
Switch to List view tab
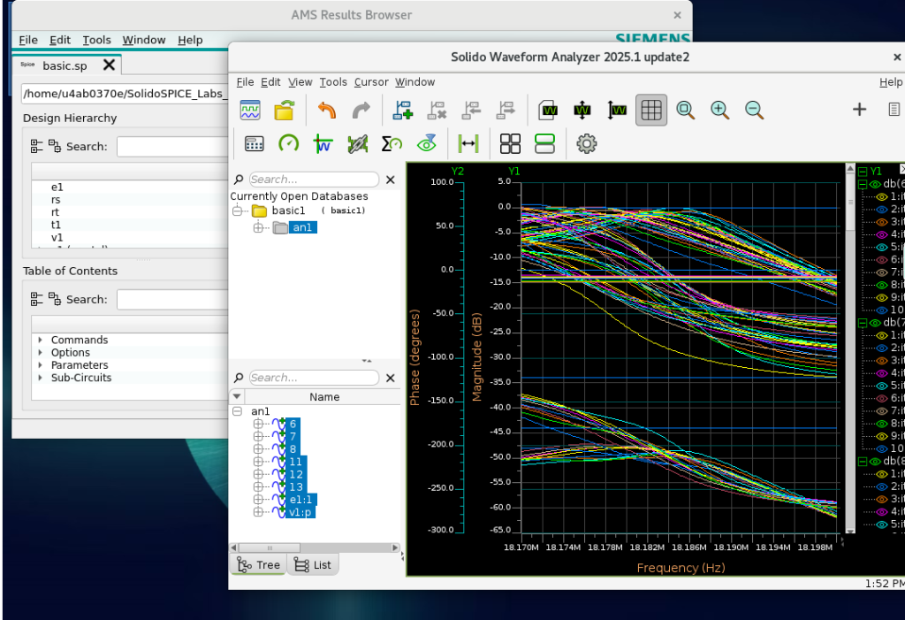[313, 564]
